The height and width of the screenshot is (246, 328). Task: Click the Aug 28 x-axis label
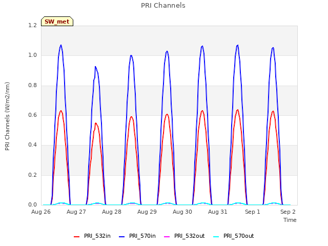[112, 212]
